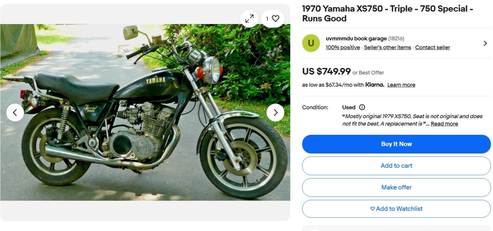Click the Contact seller link
493x231 pixels.
tap(432, 47)
